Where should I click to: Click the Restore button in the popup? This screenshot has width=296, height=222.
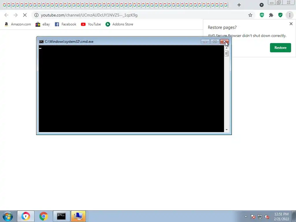click(x=280, y=48)
